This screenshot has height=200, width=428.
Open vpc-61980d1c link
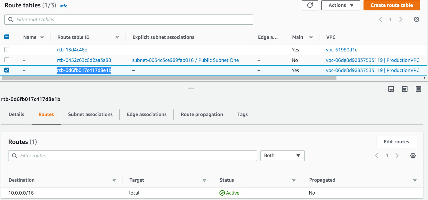pos(341,50)
